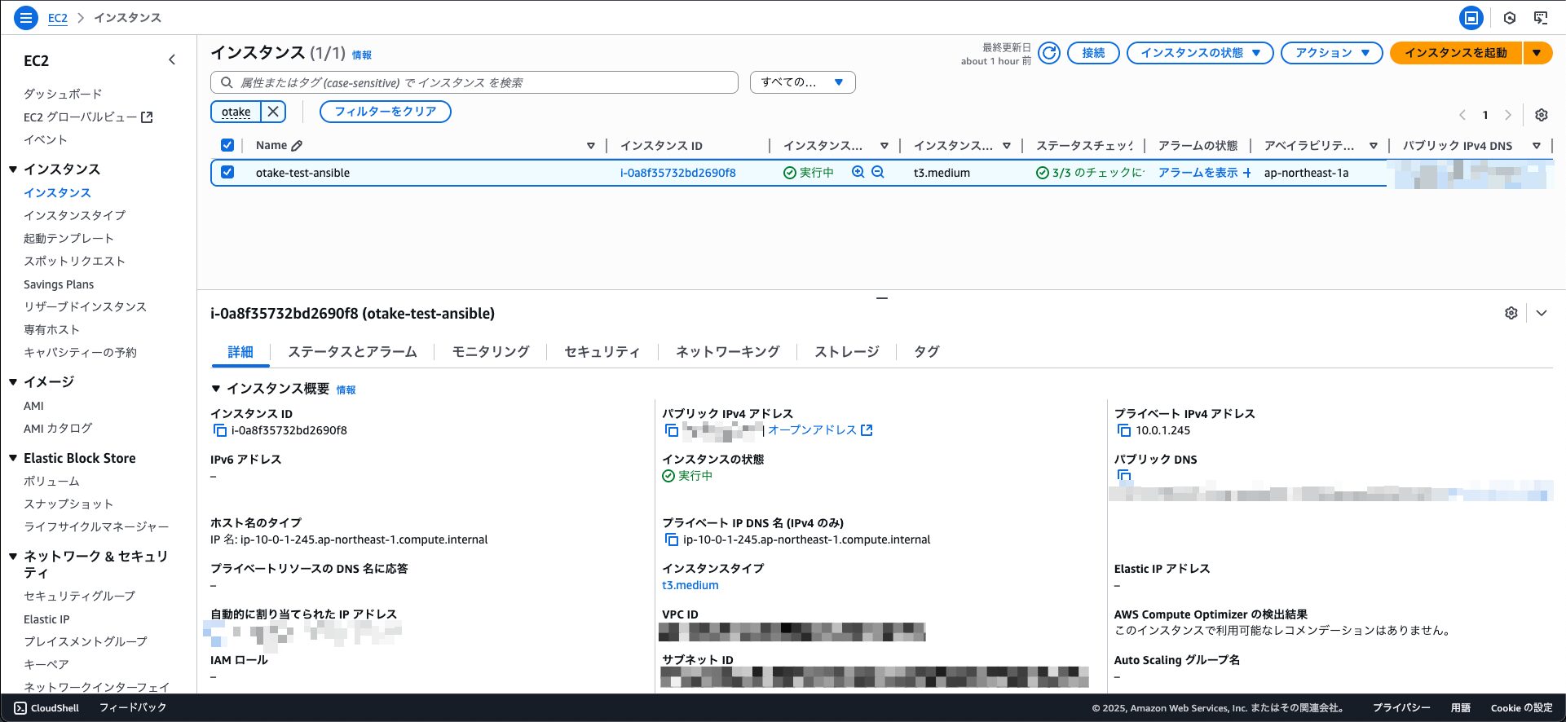
Task: Click フィルターをクリア button
Action: point(386,112)
